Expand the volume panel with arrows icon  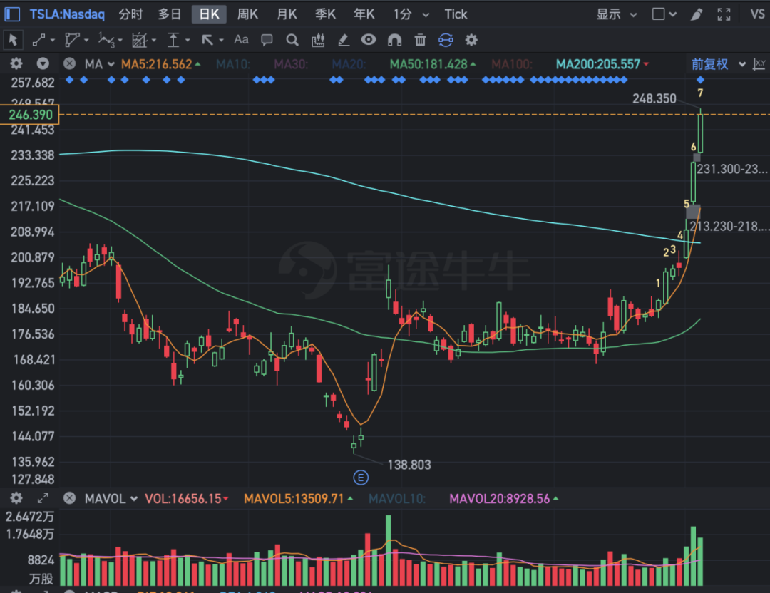pyautogui.click(x=43, y=498)
